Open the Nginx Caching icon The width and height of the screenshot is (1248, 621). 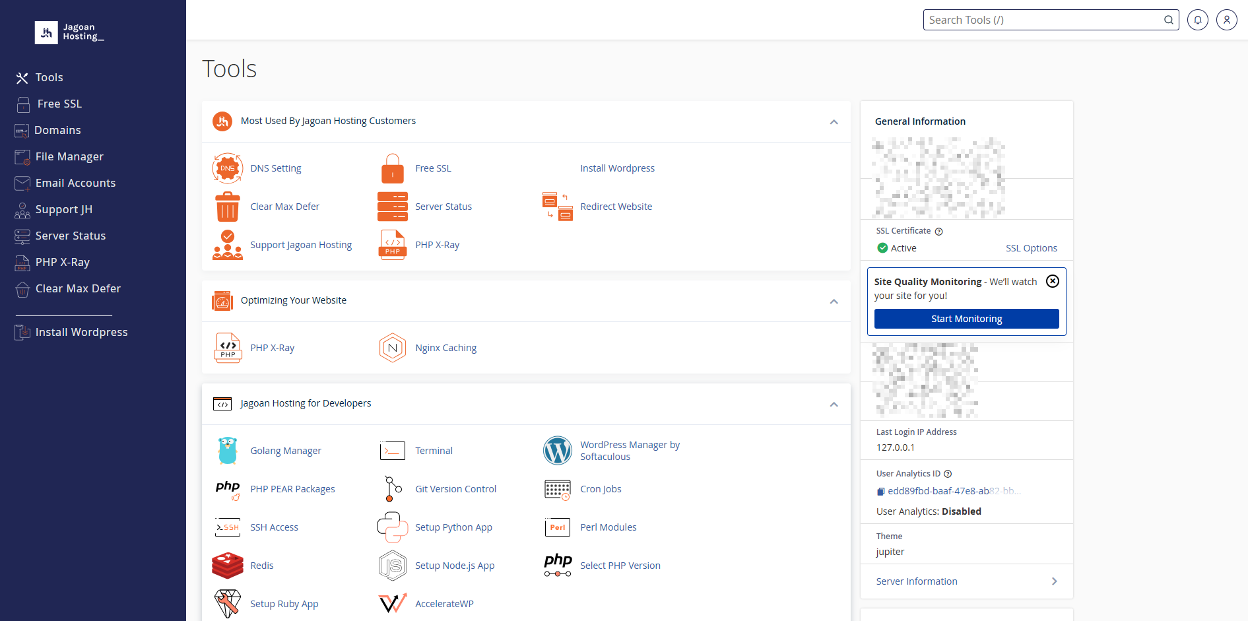[393, 348]
